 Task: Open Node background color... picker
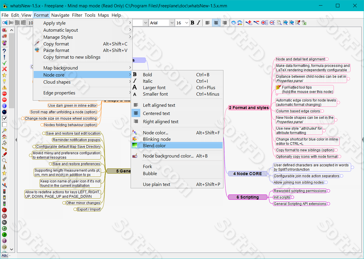pyautogui.click(x=177, y=156)
